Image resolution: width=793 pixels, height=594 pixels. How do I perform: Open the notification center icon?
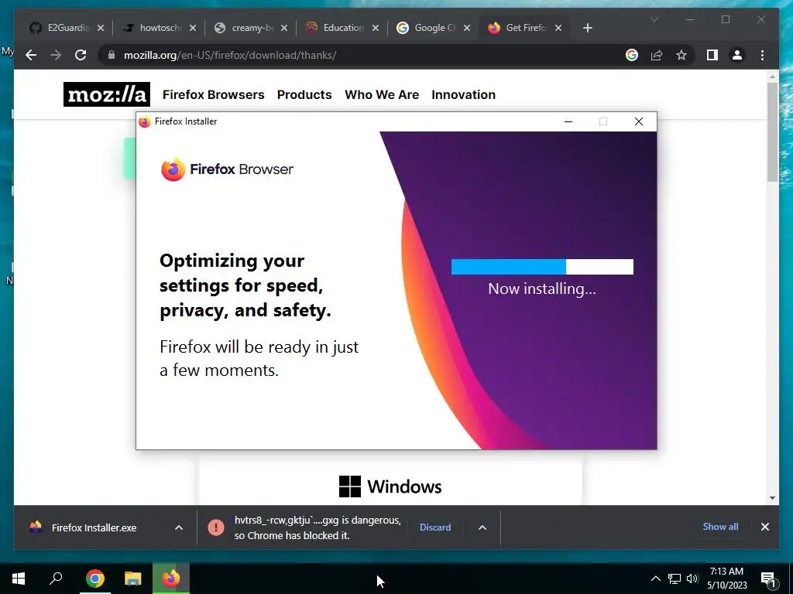[x=768, y=579]
